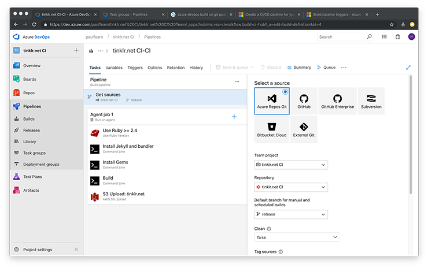
Task: Open toolbar more actions ellipsis
Action: [x=344, y=68]
